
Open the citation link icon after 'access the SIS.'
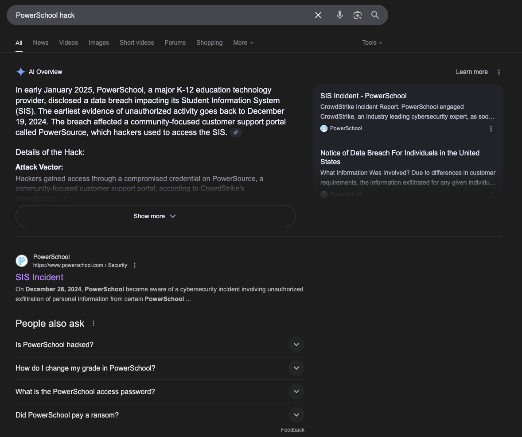point(236,132)
